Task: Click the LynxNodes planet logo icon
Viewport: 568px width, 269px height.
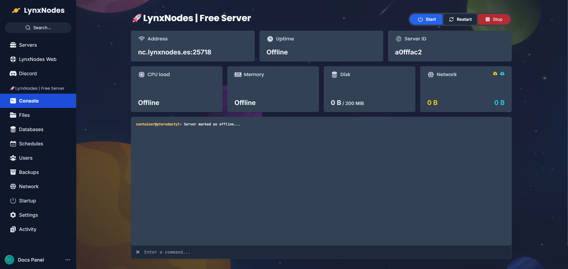Action: click(x=16, y=10)
